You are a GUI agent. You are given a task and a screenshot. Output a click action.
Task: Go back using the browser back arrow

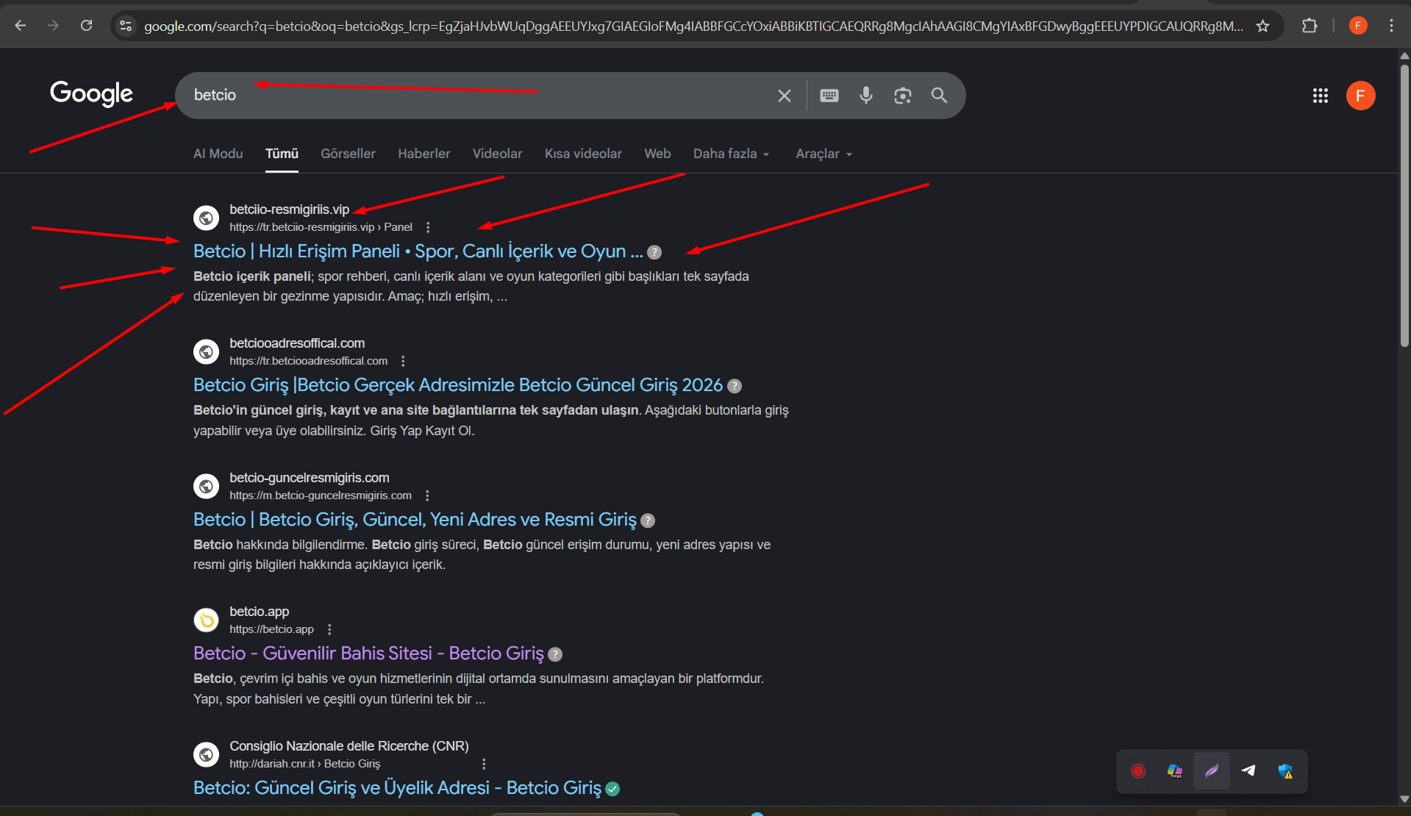pos(21,26)
